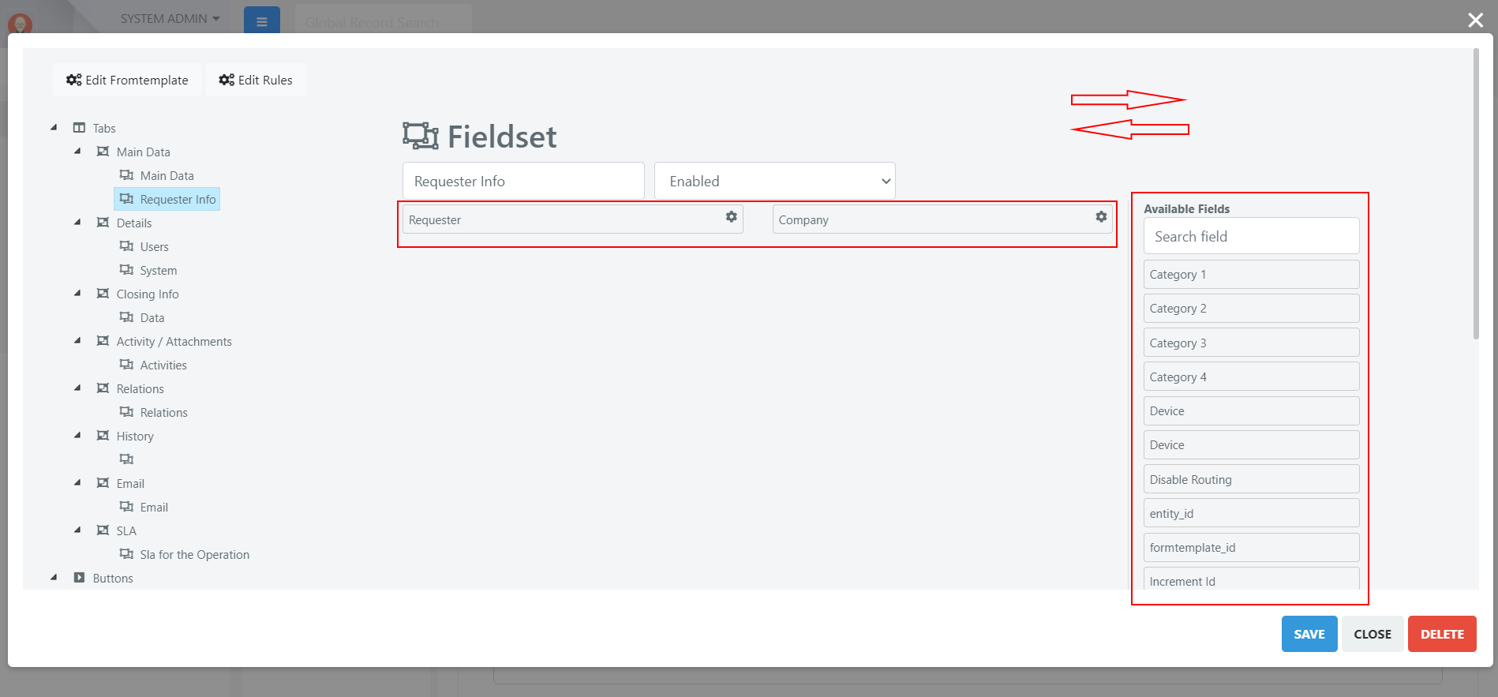
Task: Open the Enabled status dropdown
Action: click(x=775, y=181)
